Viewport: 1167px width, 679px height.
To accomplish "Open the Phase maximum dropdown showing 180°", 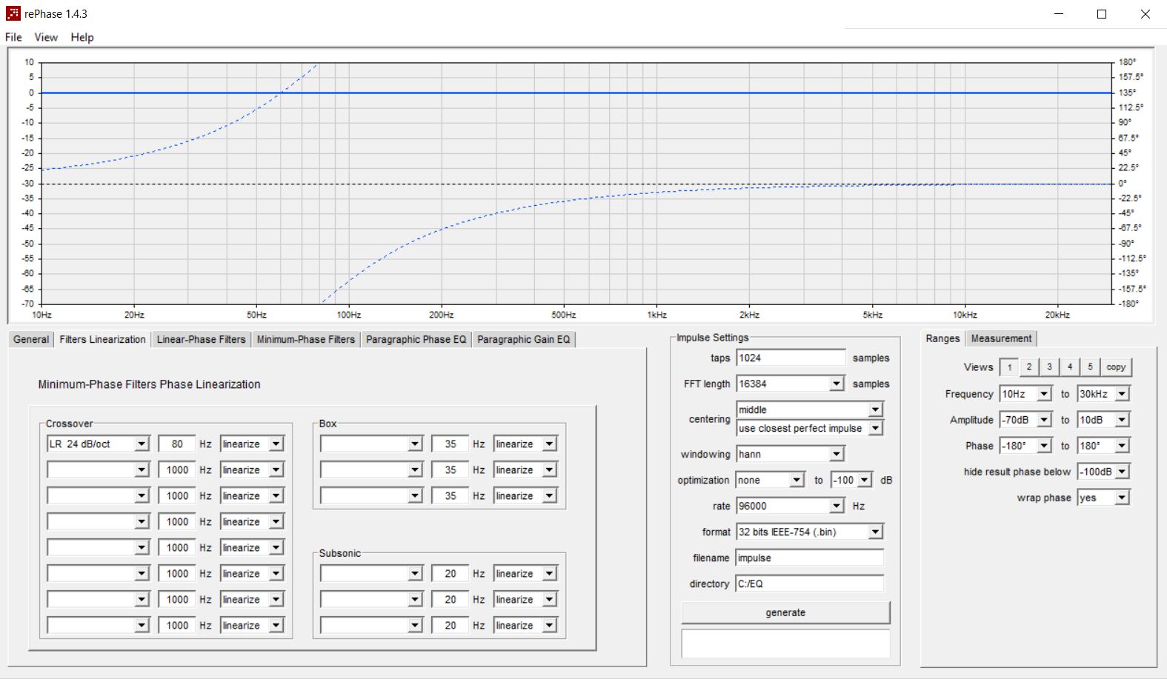I will point(1104,446).
